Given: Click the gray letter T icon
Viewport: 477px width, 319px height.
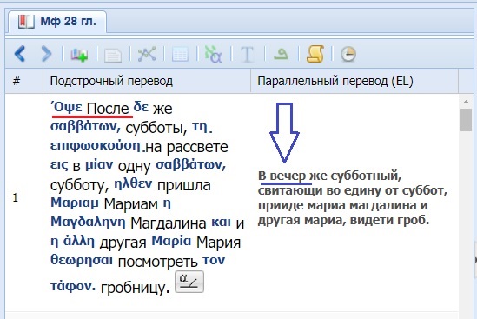Looking at the screenshot, I should click(x=247, y=55).
